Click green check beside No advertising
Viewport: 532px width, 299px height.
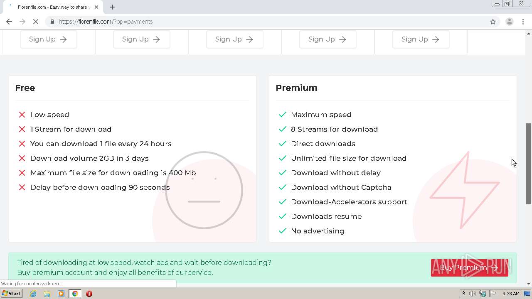pyautogui.click(x=283, y=231)
